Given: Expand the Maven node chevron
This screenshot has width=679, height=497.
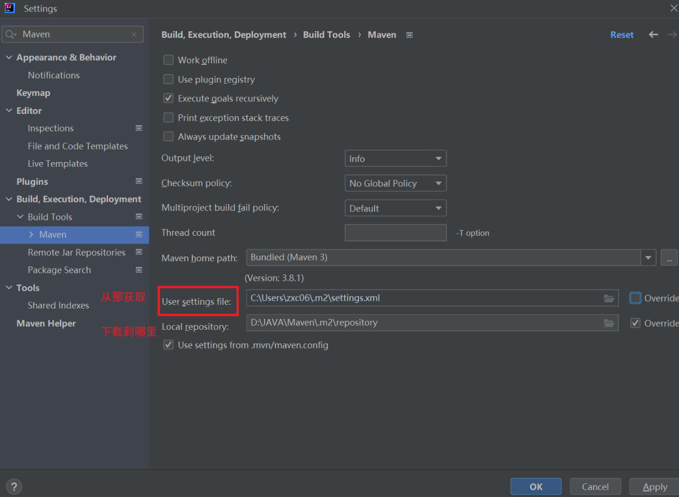Looking at the screenshot, I should (x=31, y=235).
